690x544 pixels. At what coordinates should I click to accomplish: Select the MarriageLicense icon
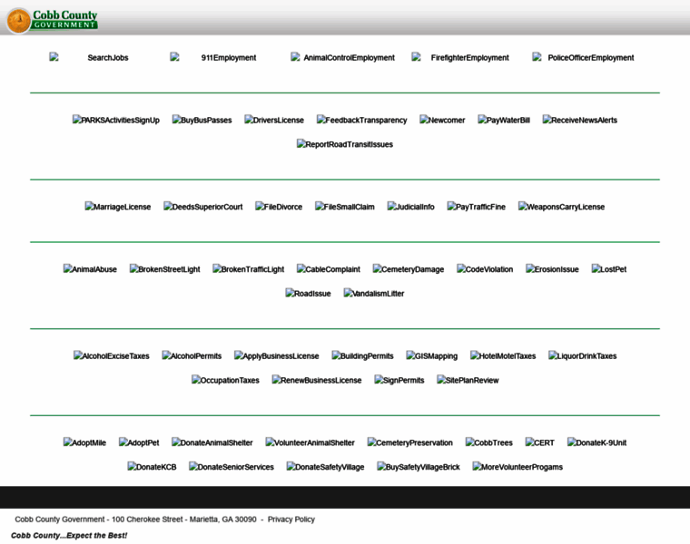pos(118,207)
